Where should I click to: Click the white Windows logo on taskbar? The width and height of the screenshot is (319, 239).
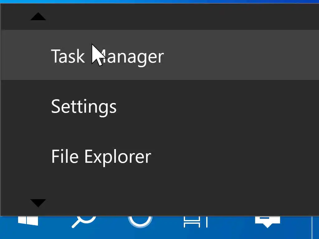pyautogui.click(x=28, y=221)
